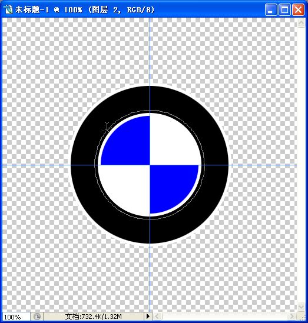Image resolution: width=308 pixels, height=323 pixels.
Task: Click the document icon in the title bar
Action: pyautogui.click(x=8, y=9)
